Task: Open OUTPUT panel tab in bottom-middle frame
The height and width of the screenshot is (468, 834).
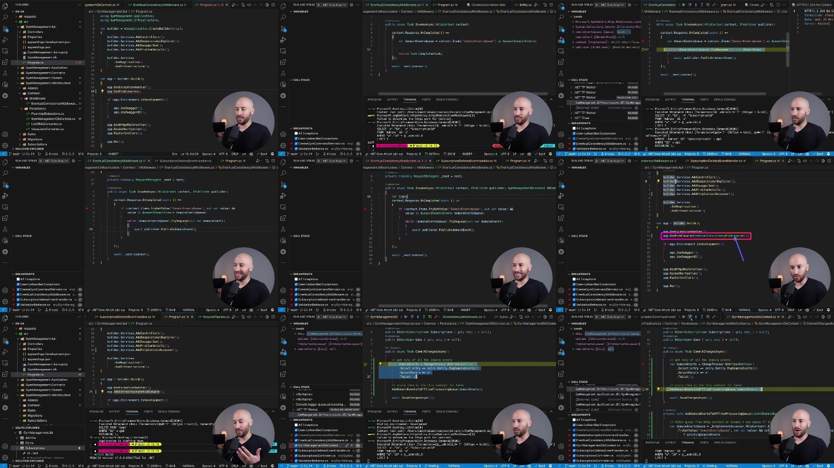Action: coord(392,412)
